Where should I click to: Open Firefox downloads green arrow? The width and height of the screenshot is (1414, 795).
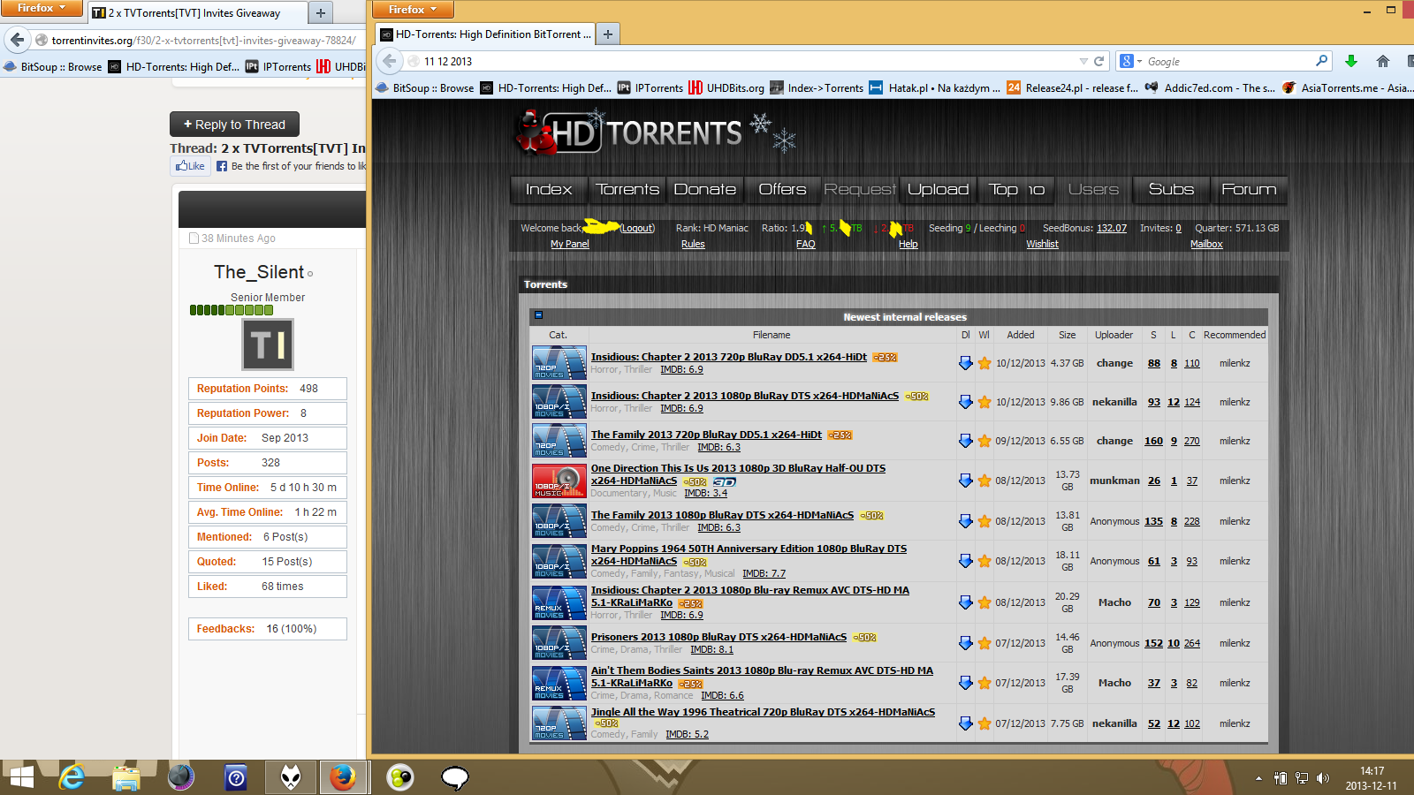pyautogui.click(x=1350, y=61)
